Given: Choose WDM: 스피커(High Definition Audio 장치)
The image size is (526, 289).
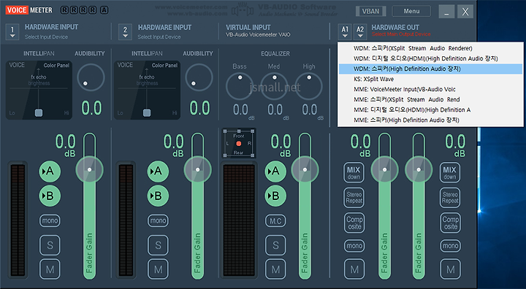Looking at the screenshot, I should coord(430,69).
